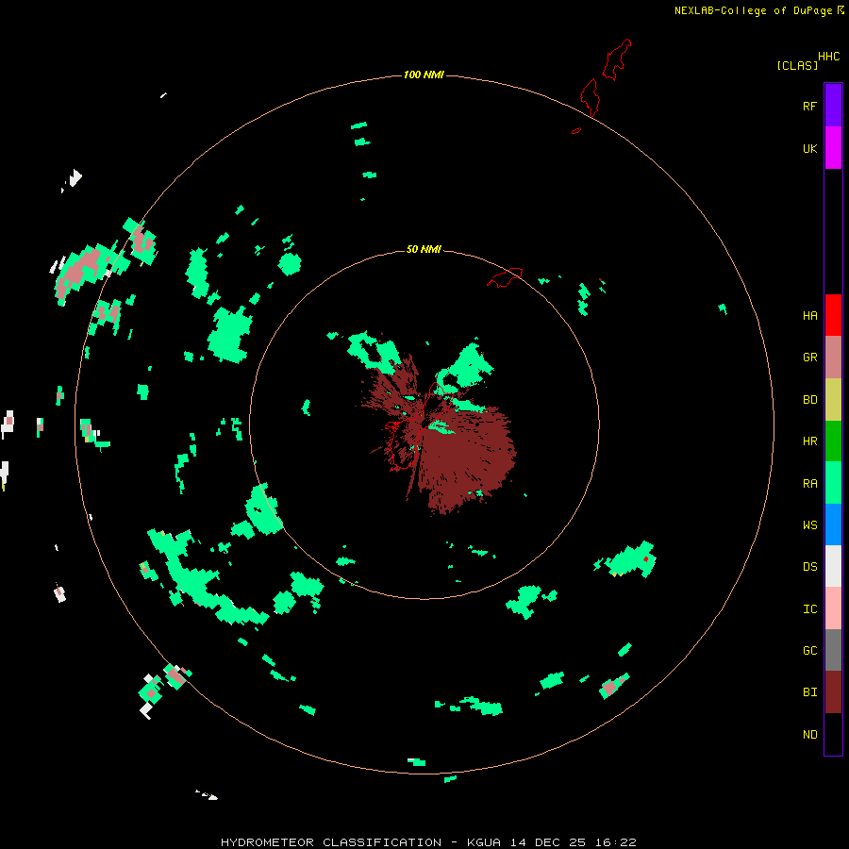Click the BI brown legend swatch

pos(833,692)
